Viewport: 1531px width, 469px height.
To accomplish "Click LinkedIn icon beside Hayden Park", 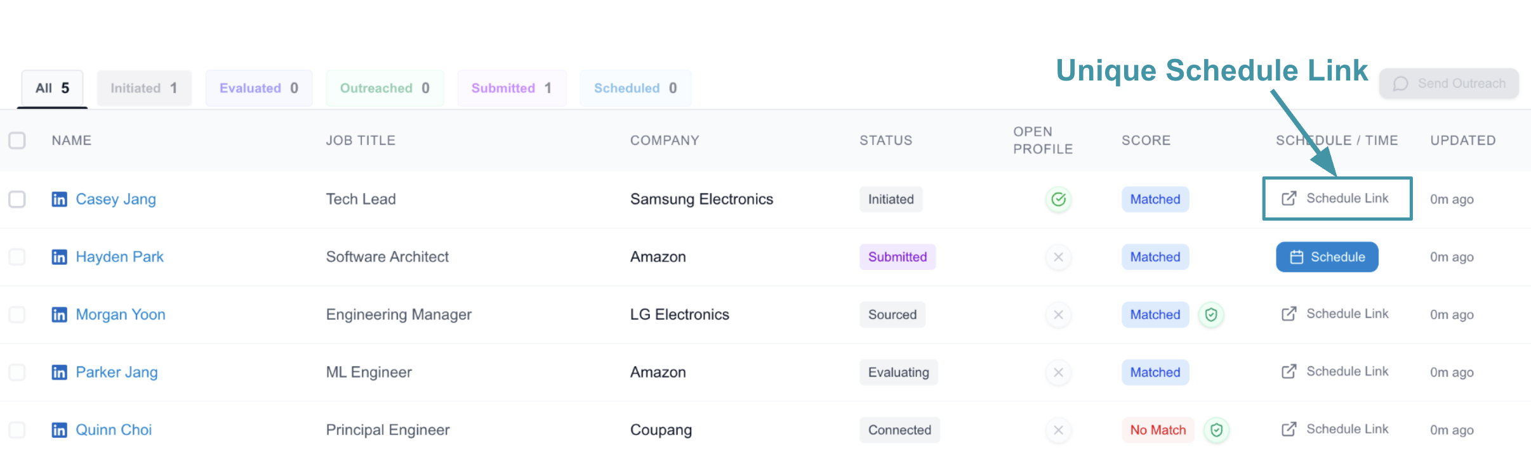I will pos(59,257).
